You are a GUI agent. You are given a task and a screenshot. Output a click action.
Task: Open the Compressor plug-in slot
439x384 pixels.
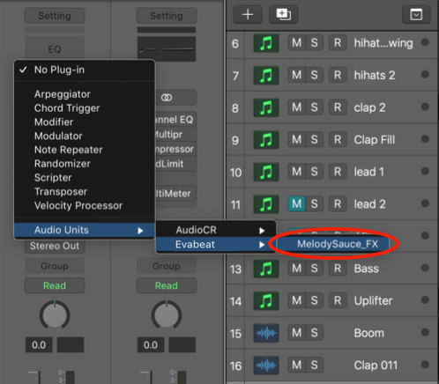(x=175, y=149)
